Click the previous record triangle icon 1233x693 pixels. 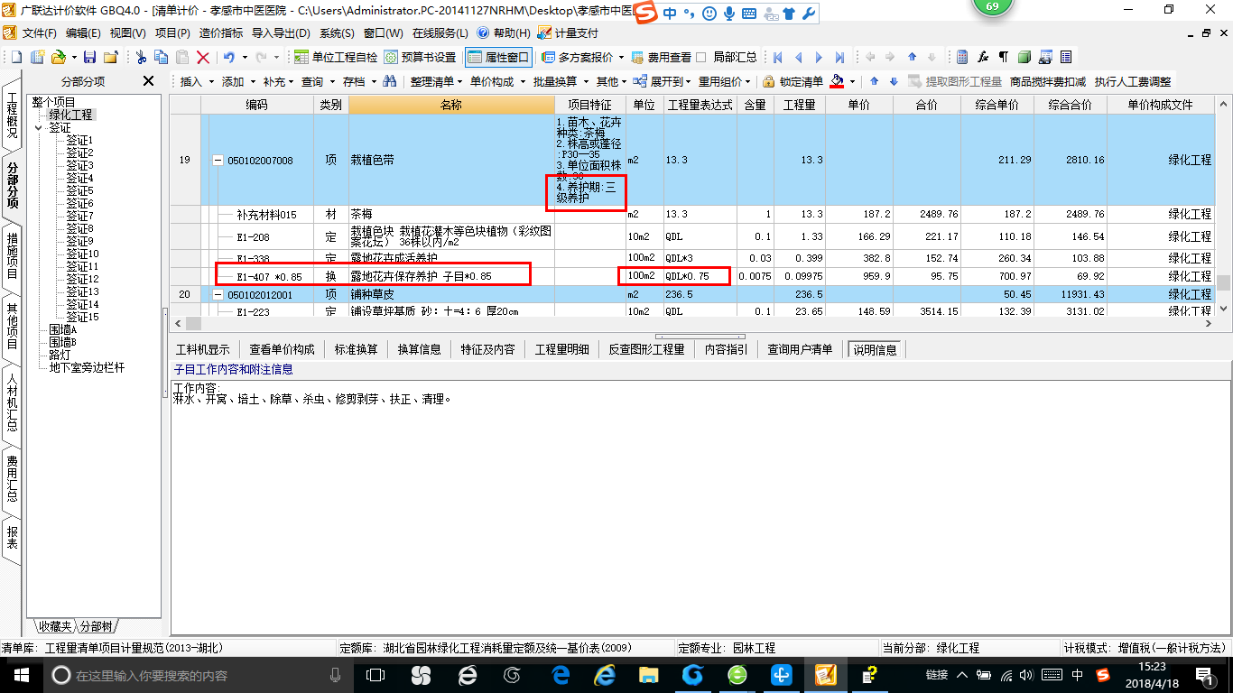[798, 57]
